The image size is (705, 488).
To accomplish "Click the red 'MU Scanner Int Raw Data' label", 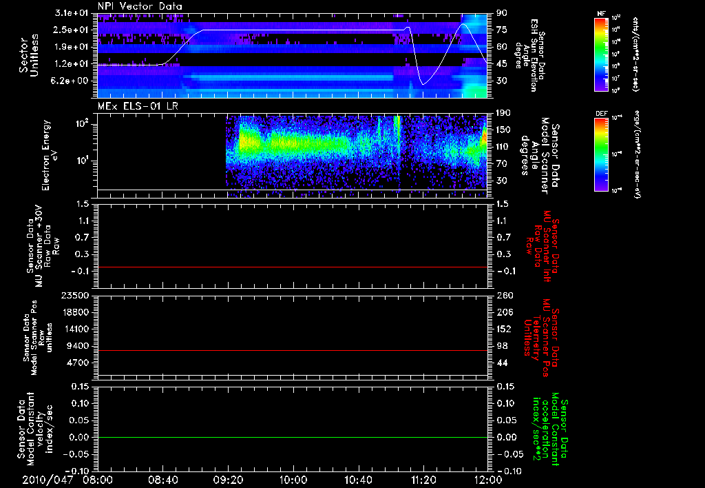I will point(542,245).
